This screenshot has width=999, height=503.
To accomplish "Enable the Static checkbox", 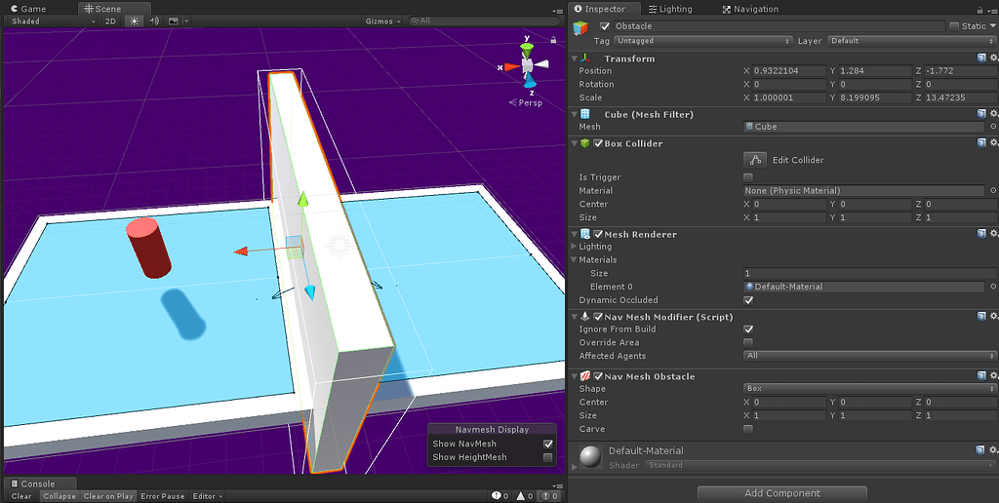I will (x=954, y=26).
